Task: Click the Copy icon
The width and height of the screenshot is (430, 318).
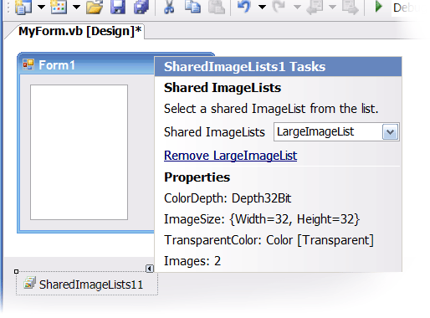Action: (192, 7)
